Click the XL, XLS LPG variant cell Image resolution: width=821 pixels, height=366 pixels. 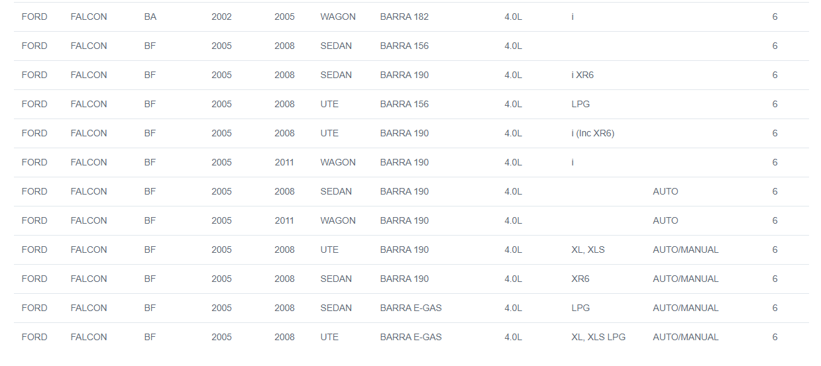click(x=598, y=337)
